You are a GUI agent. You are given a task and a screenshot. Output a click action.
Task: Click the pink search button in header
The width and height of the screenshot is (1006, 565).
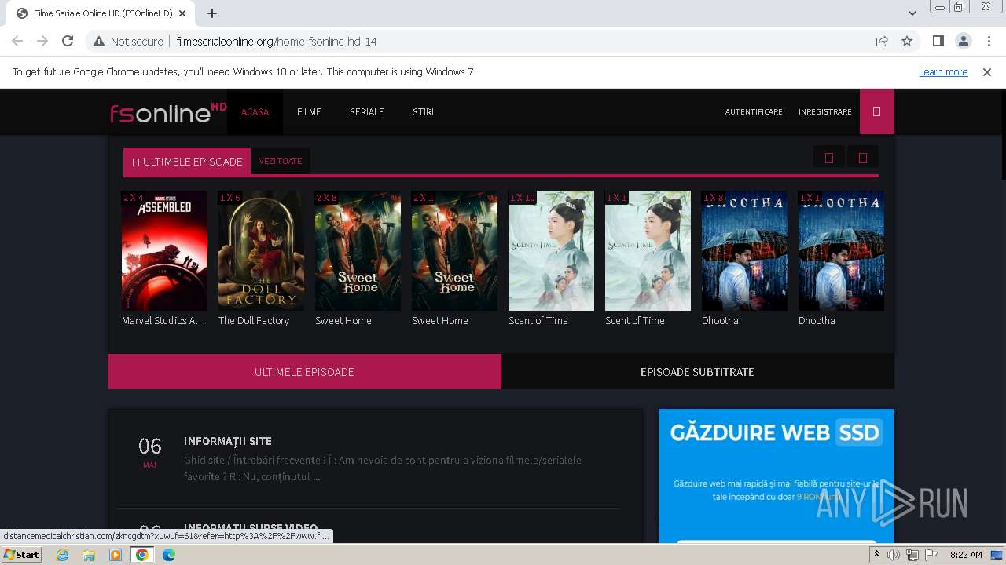(877, 111)
